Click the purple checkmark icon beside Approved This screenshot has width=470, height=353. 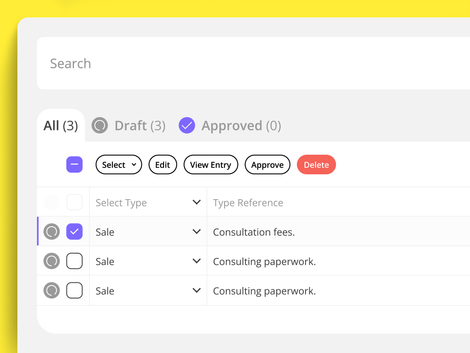pyautogui.click(x=187, y=125)
